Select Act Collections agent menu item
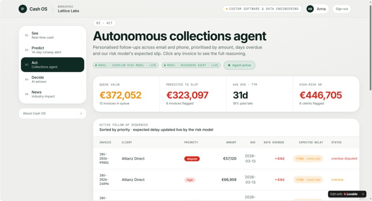The width and height of the screenshot is (372, 201). [x=53, y=64]
